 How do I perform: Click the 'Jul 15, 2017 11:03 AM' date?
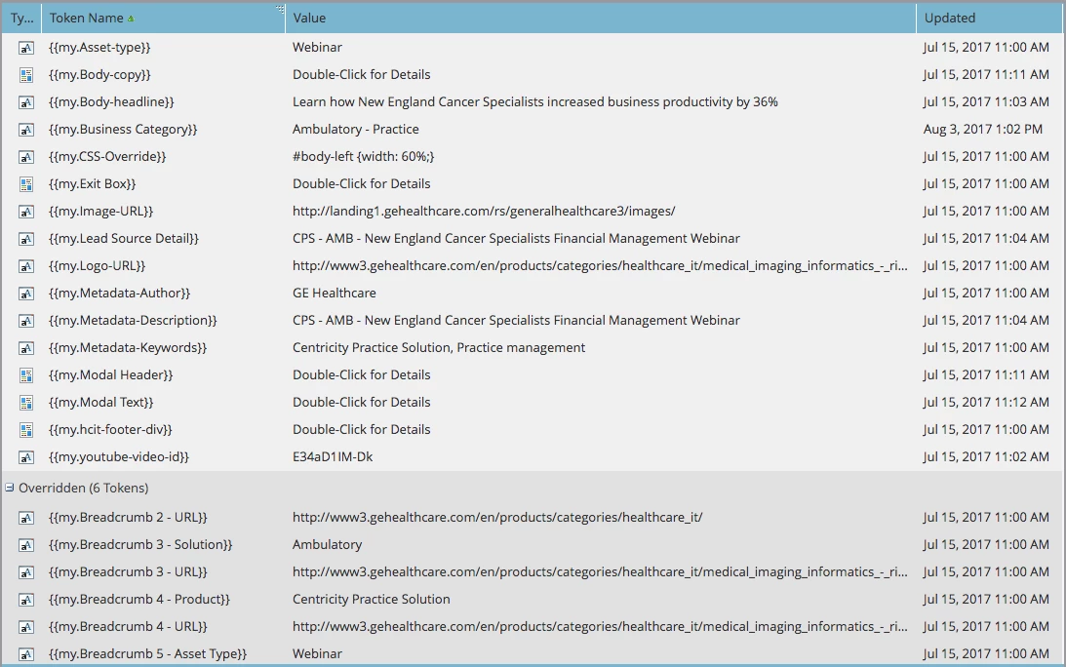(986, 102)
